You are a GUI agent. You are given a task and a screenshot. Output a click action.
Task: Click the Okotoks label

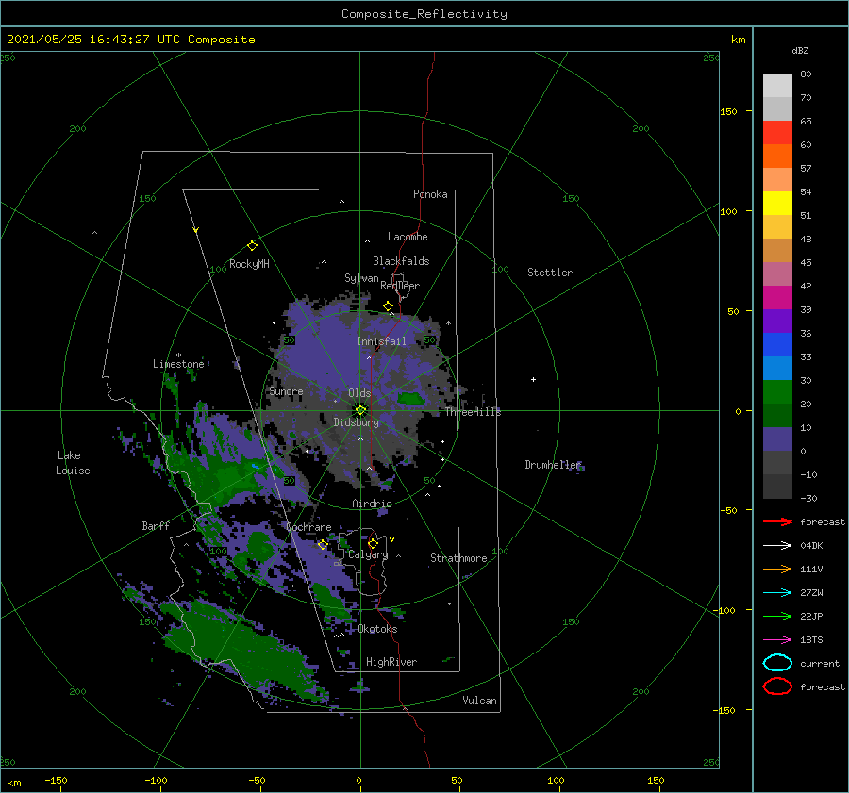(377, 629)
